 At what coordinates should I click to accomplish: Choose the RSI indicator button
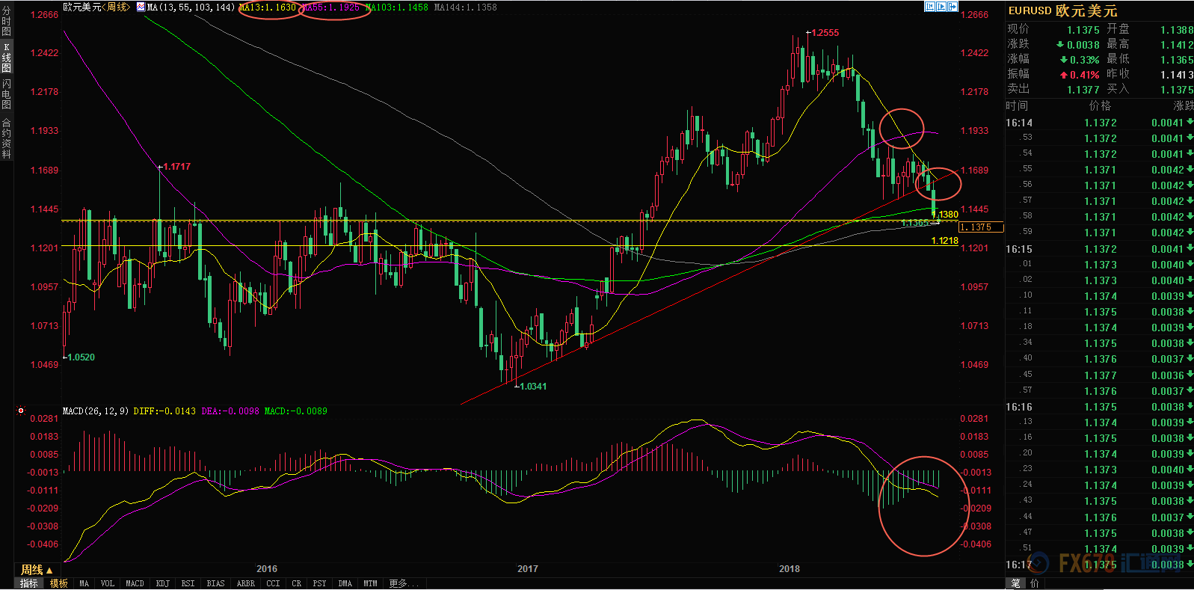point(188,583)
